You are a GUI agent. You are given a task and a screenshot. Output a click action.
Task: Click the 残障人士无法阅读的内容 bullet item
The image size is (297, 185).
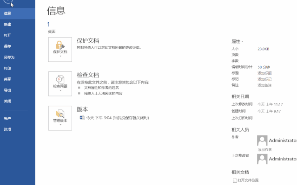coord(103,93)
